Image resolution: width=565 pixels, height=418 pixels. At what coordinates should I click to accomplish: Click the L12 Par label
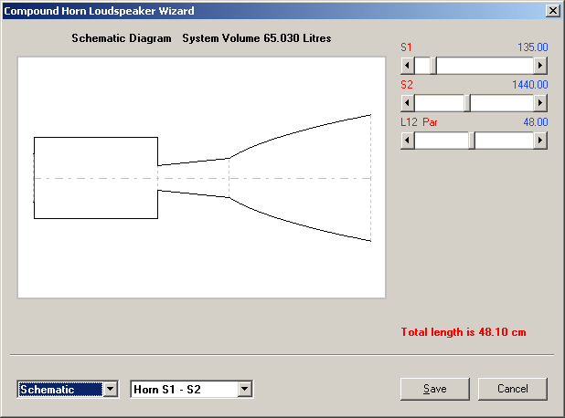(419, 122)
